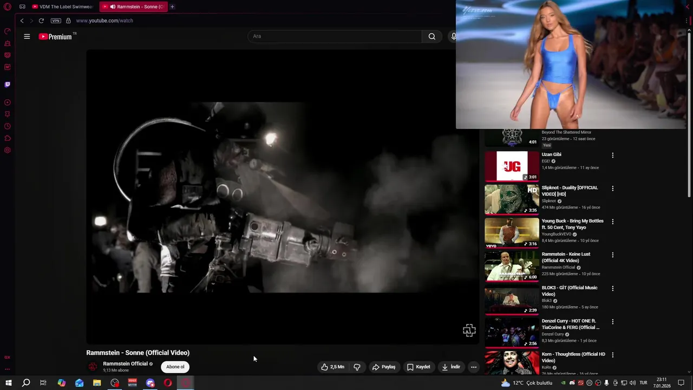
Task: Open GX Corner gamepad icon in tab bar
Action: [x=22, y=6]
